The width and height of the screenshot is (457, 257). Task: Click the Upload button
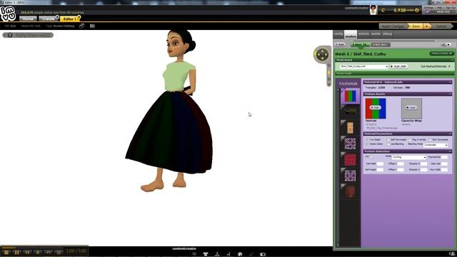[441, 26]
